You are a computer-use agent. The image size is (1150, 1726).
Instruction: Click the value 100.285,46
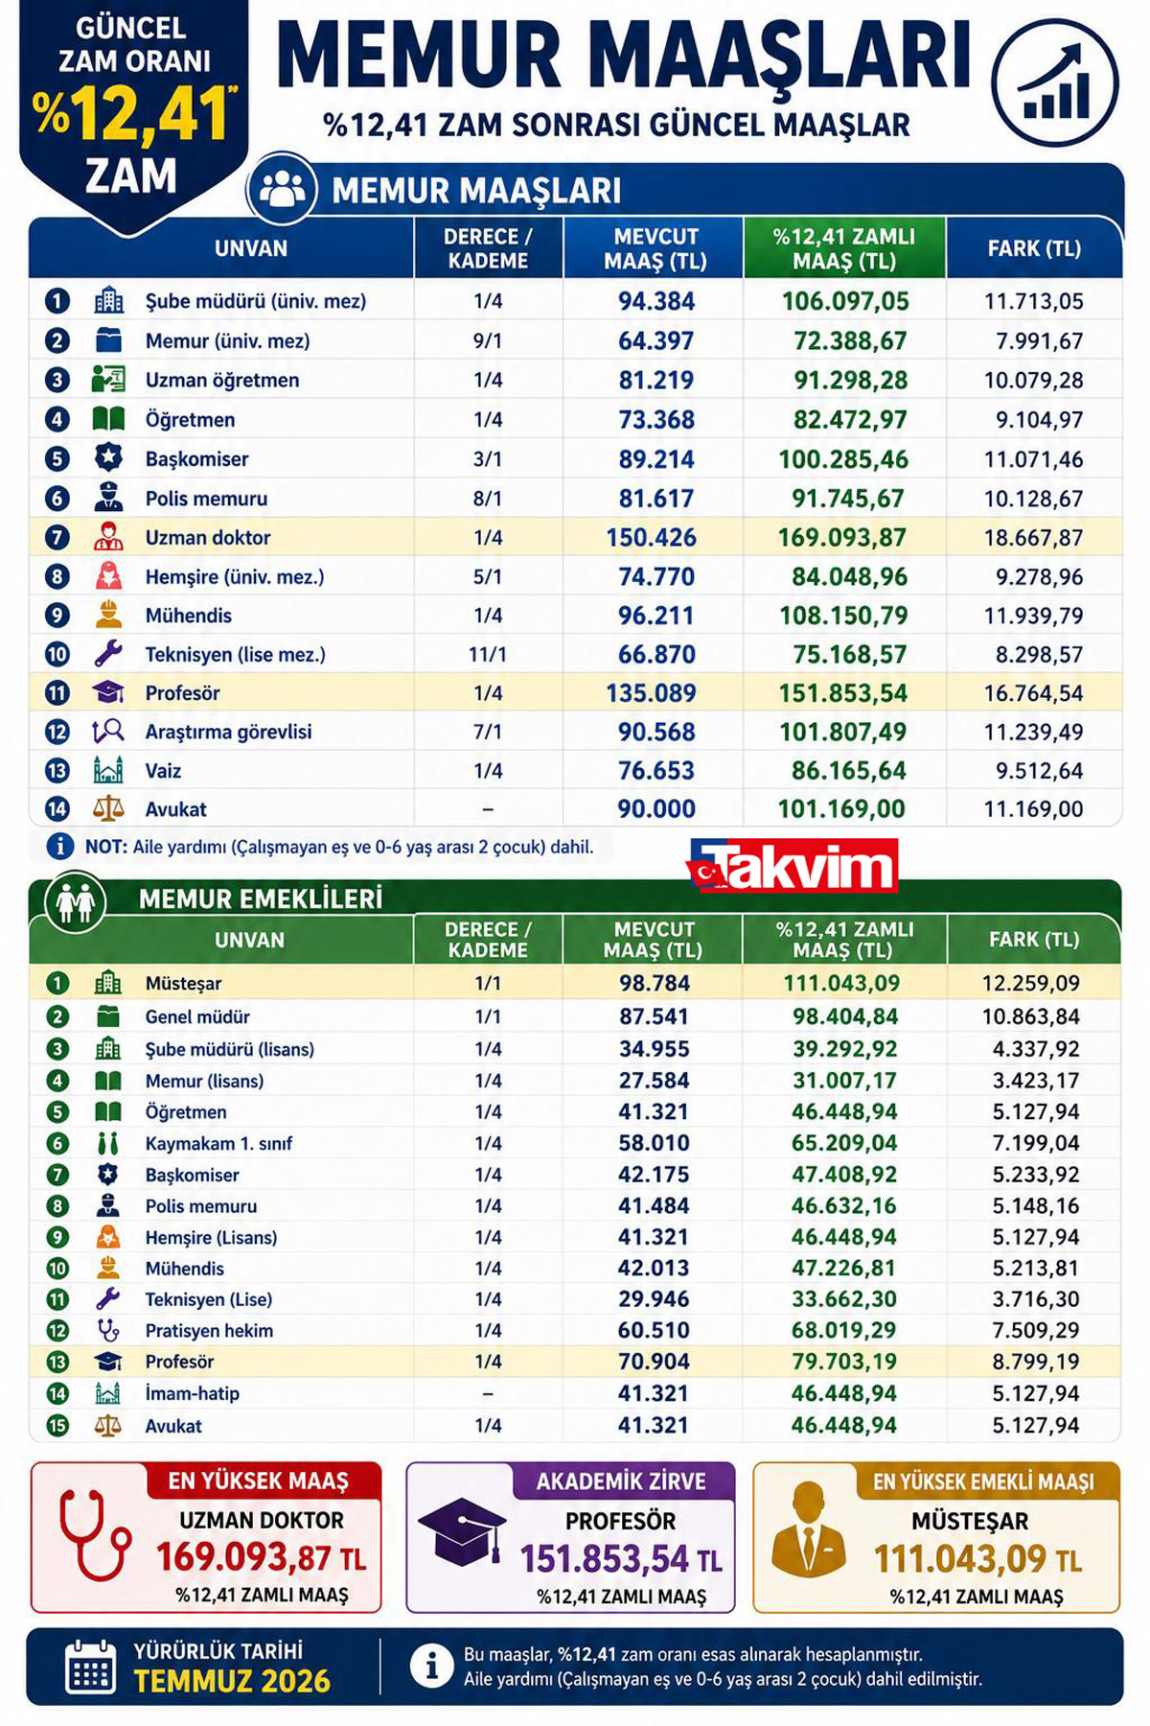843,458
